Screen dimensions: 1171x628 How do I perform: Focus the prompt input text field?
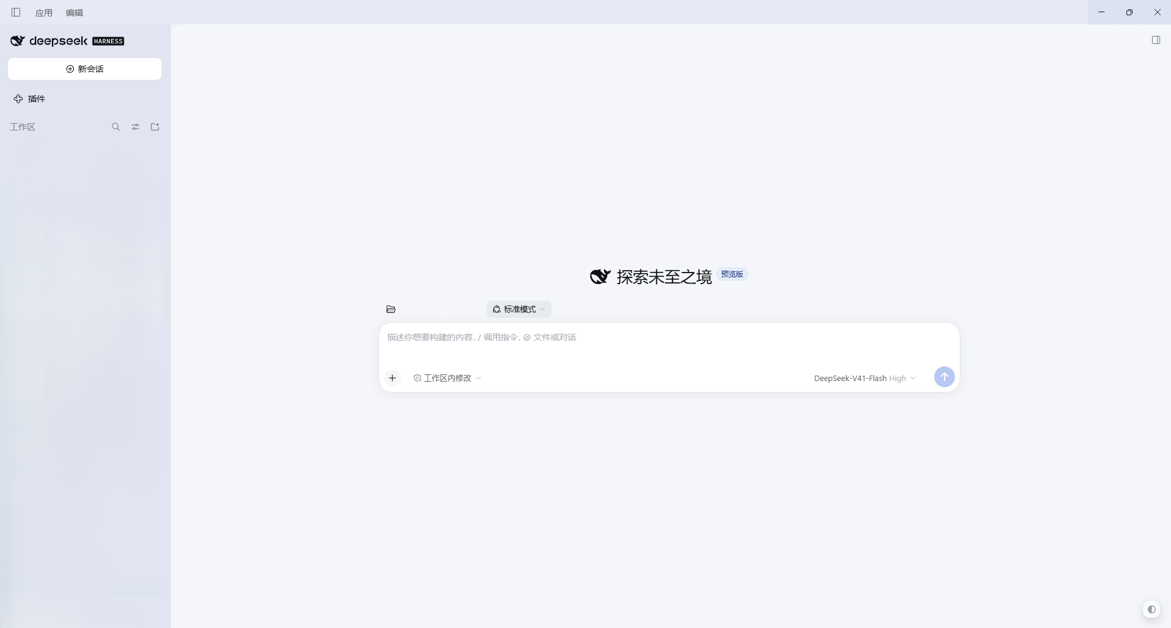click(x=669, y=337)
